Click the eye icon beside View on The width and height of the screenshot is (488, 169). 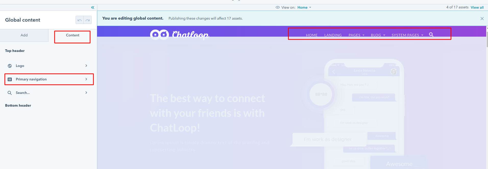click(277, 7)
